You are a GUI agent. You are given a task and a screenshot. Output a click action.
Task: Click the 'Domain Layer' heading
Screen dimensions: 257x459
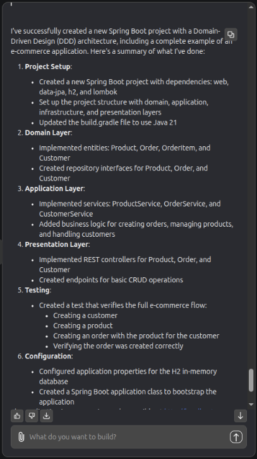click(48, 132)
